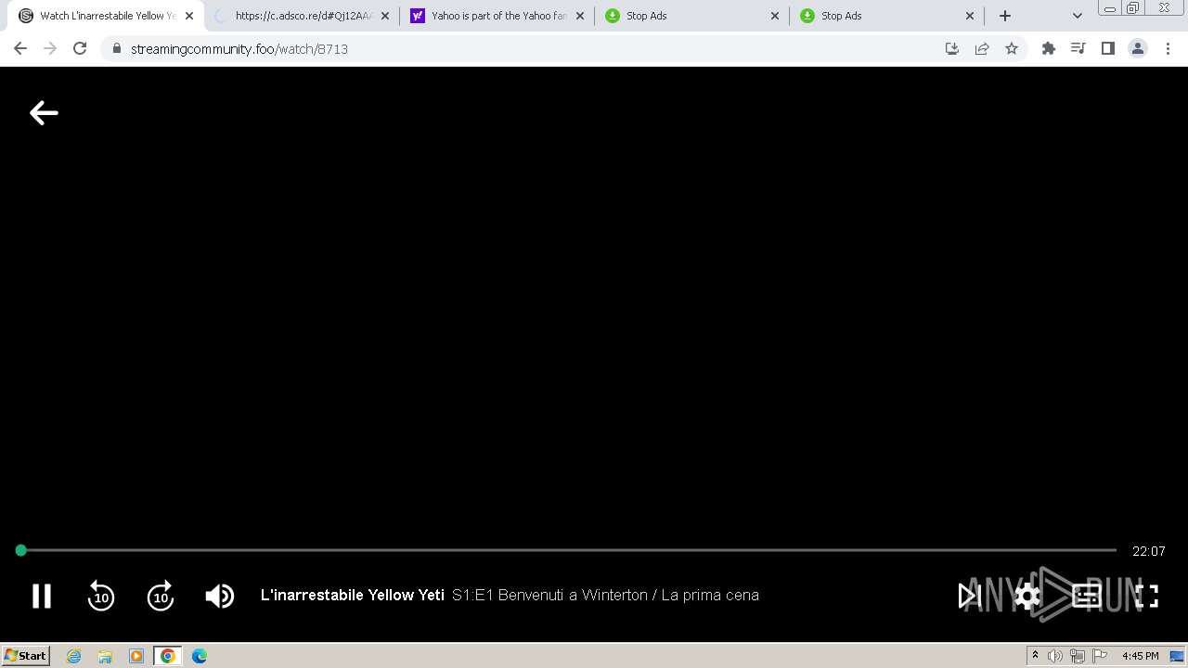Screen dimensions: 1188x668
Task: Launch Internet Explorer from taskbar
Action: click(74, 656)
